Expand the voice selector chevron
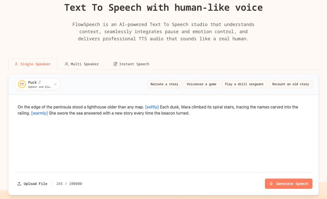327x199 pixels. 55,84
